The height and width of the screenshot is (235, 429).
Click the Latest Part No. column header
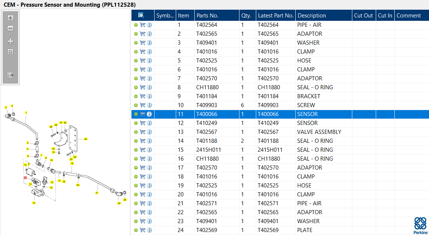click(x=276, y=15)
